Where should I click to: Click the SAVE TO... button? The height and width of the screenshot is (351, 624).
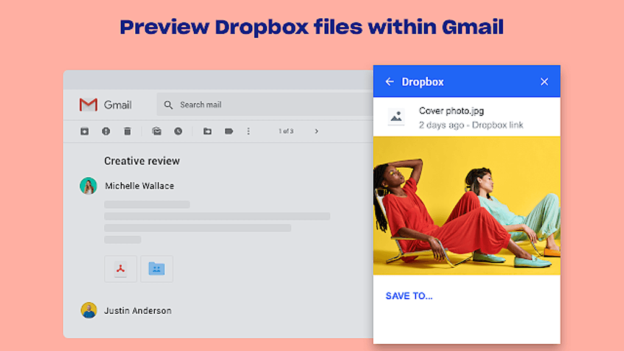(x=409, y=296)
